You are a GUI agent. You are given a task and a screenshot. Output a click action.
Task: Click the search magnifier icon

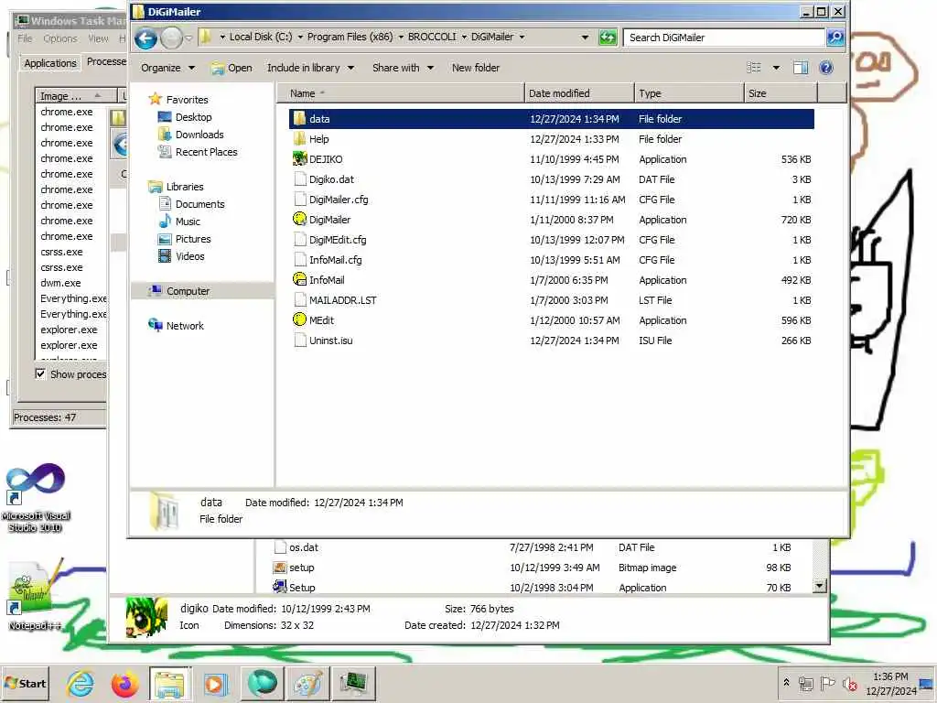coord(835,38)
